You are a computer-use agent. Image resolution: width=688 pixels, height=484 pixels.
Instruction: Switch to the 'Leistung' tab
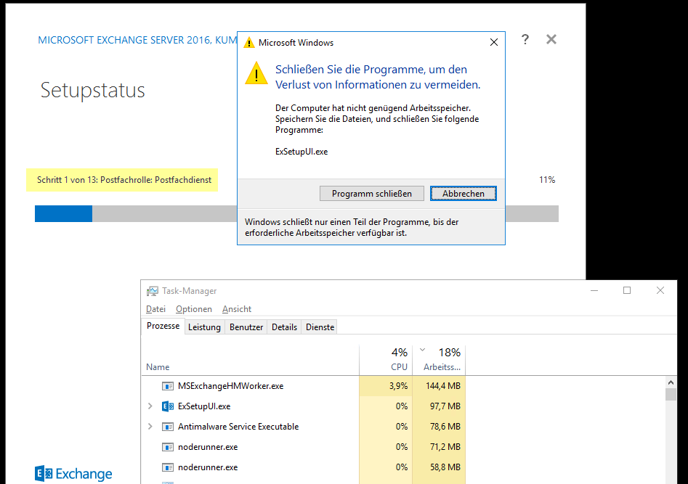click(204, 327)
